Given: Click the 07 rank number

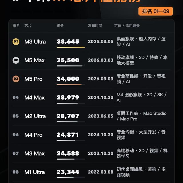Looking at the screenshot, I should [x=16, y=153].
